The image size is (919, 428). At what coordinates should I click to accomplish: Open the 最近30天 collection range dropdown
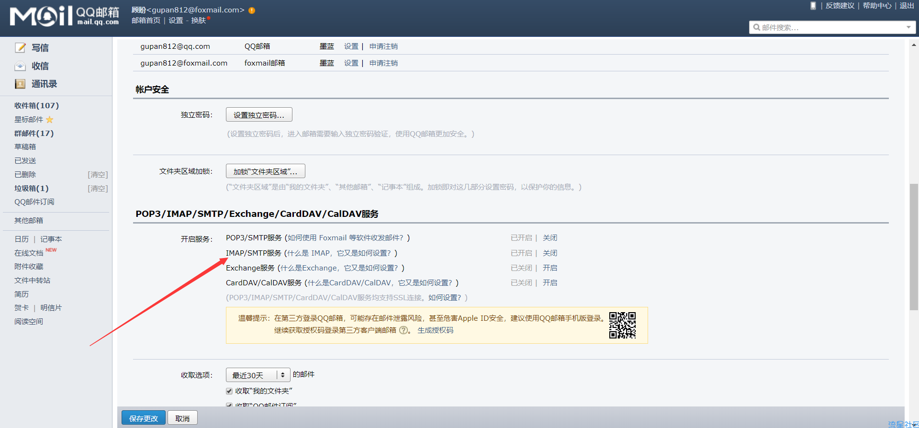point(258,375)
